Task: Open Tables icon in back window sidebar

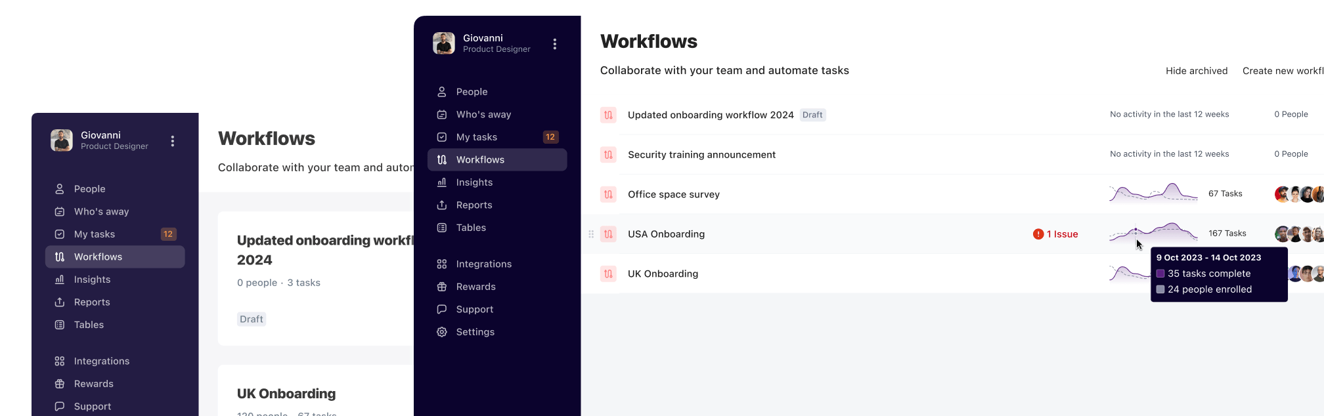Action: point(60,325)
